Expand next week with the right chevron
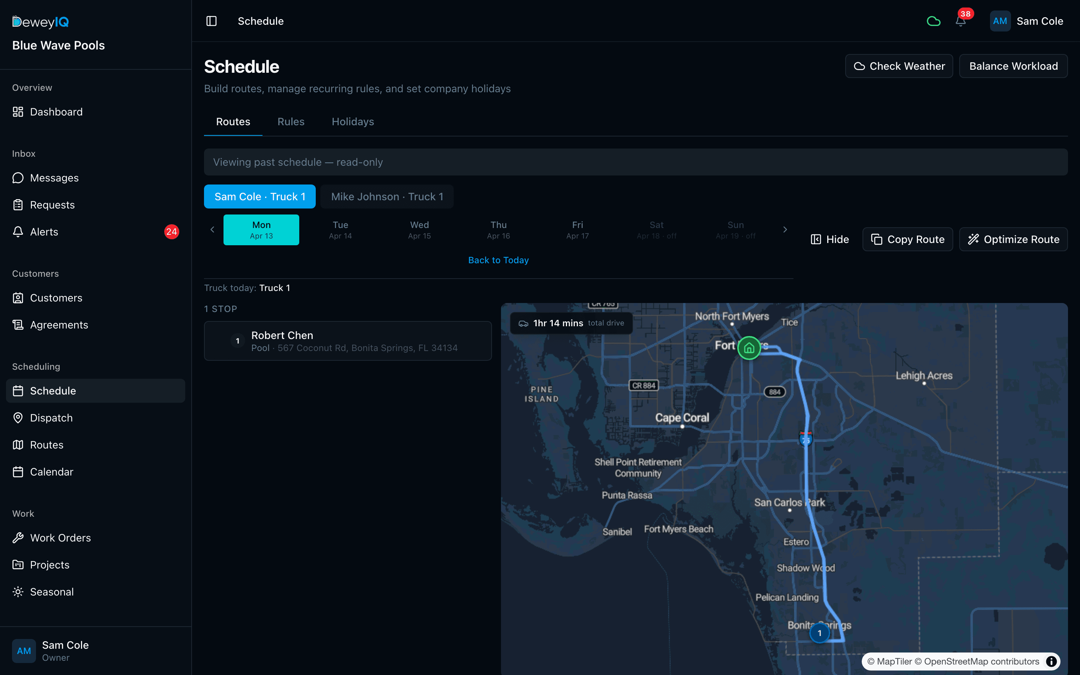The width and height of the screenshot is (1080, 675). [x=786, y=229]
